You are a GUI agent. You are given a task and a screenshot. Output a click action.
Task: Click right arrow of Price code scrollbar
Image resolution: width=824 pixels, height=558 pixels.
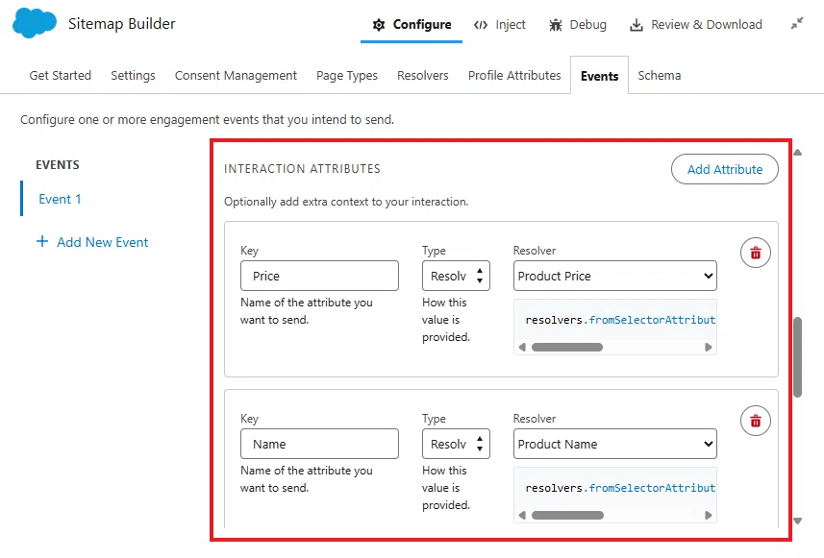pyautogui.click(x=709, y=347)
